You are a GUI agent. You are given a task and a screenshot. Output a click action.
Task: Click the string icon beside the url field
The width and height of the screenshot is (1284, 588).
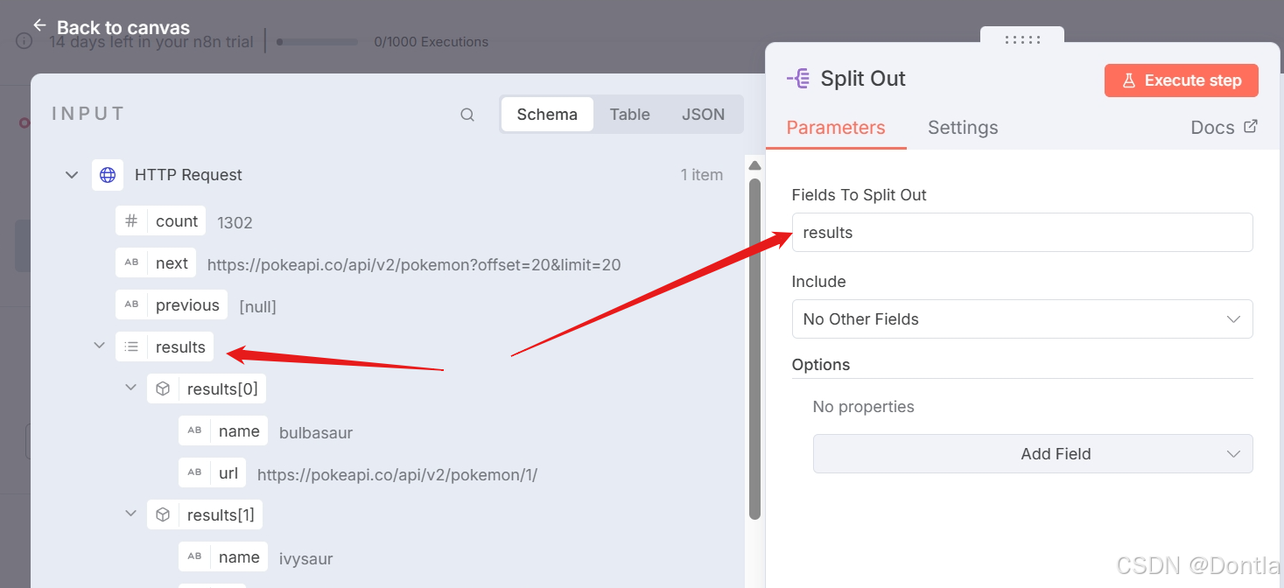[194, 473]
